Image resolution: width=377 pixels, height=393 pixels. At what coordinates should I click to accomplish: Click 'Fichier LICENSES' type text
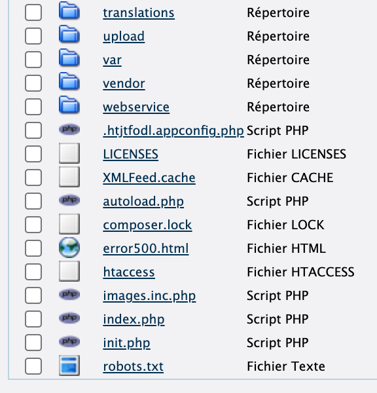296,154
